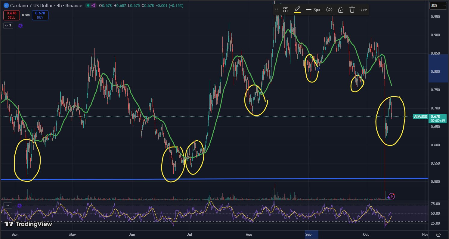This screenshot has width=449, height=239.
Task: Click the purple icon in the RSI pane
Action: point(20,206)
